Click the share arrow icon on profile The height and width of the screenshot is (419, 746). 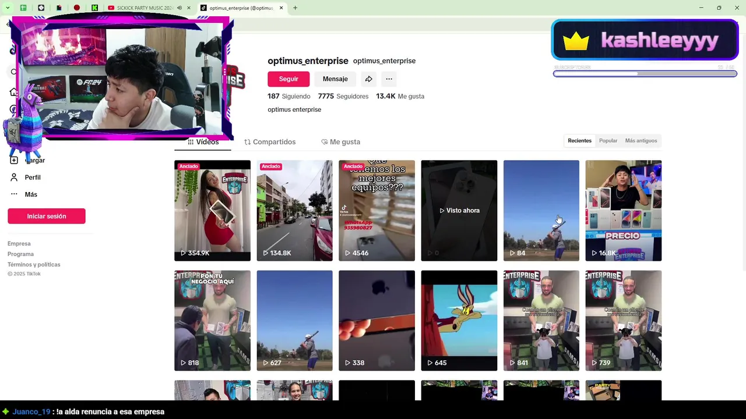[x=368, y=79]
